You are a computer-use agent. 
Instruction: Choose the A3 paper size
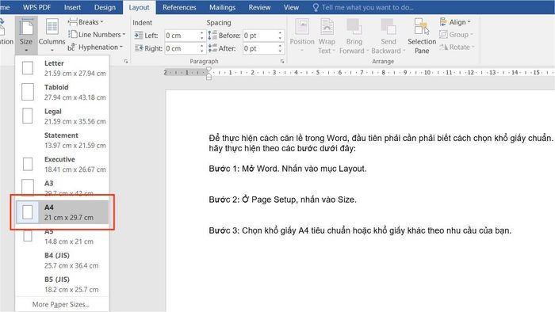click(x=63, y=188)
